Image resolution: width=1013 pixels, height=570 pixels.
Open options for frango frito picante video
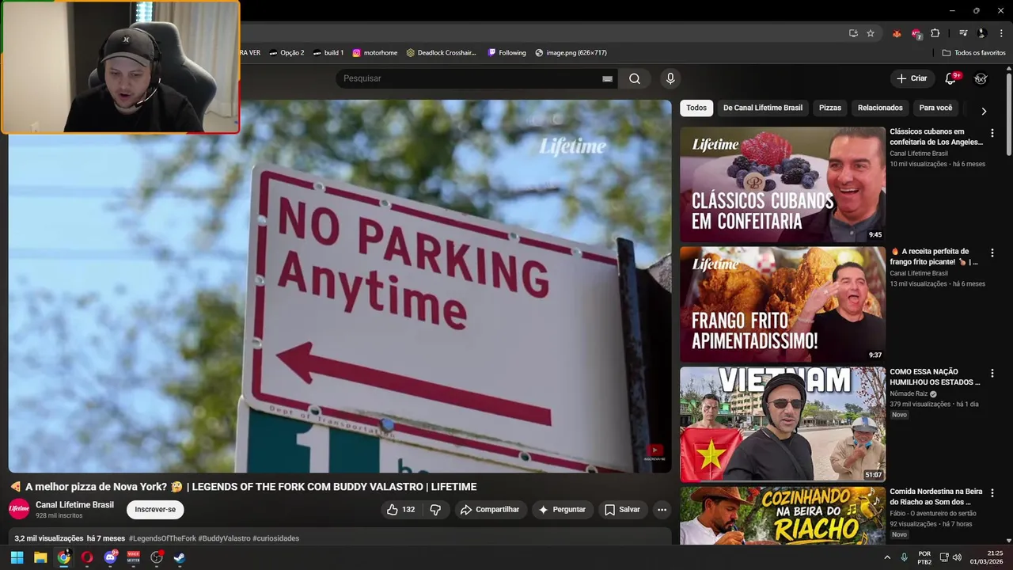(992, 253)
